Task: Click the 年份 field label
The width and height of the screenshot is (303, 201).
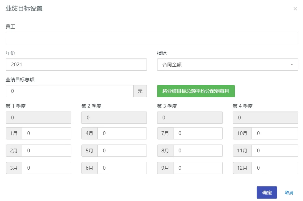Action: coord(11,53)
